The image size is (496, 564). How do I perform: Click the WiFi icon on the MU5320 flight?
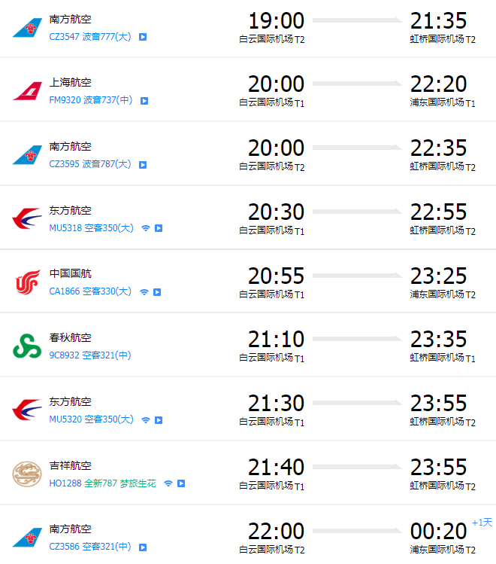[x=145, y=420]
